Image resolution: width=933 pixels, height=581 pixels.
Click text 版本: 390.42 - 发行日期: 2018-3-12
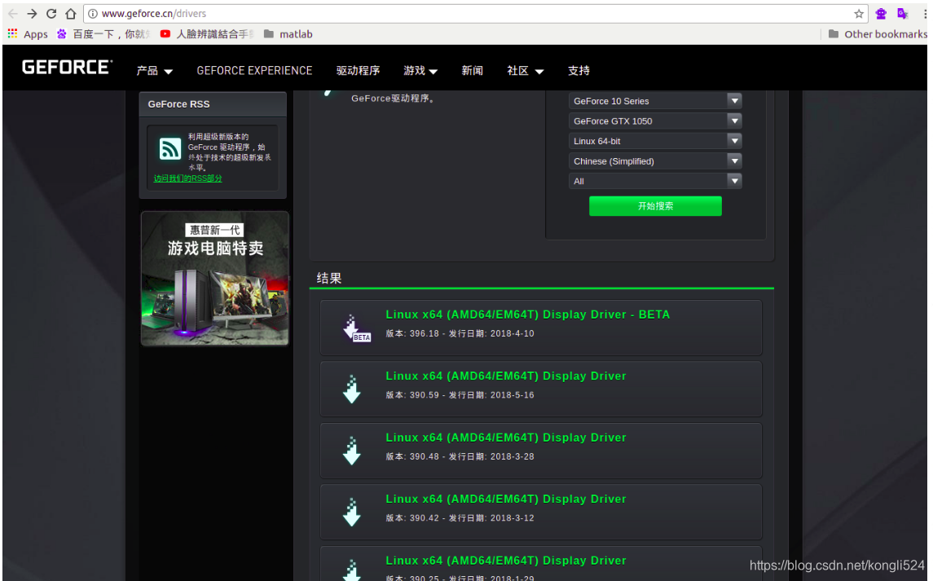[460, 518]
